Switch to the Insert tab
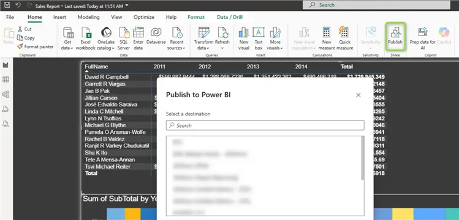Viewport: 459px width, 220px height. click(x=59, y=17)
